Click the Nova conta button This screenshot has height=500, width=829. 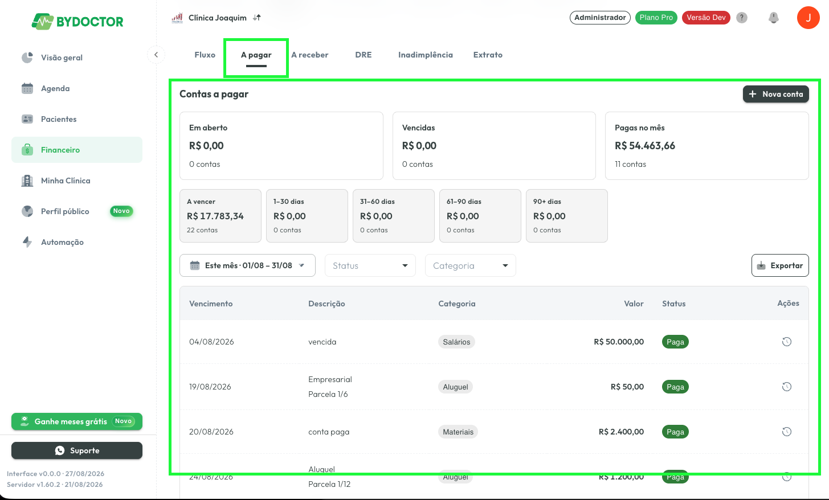[775, 94]
